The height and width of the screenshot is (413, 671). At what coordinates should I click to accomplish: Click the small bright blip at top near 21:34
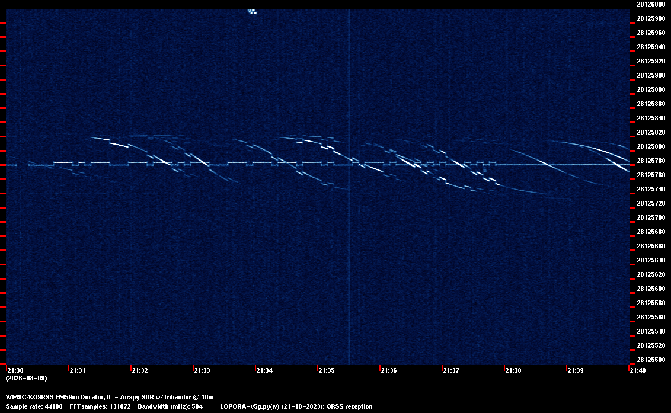(x=253, y=12)
